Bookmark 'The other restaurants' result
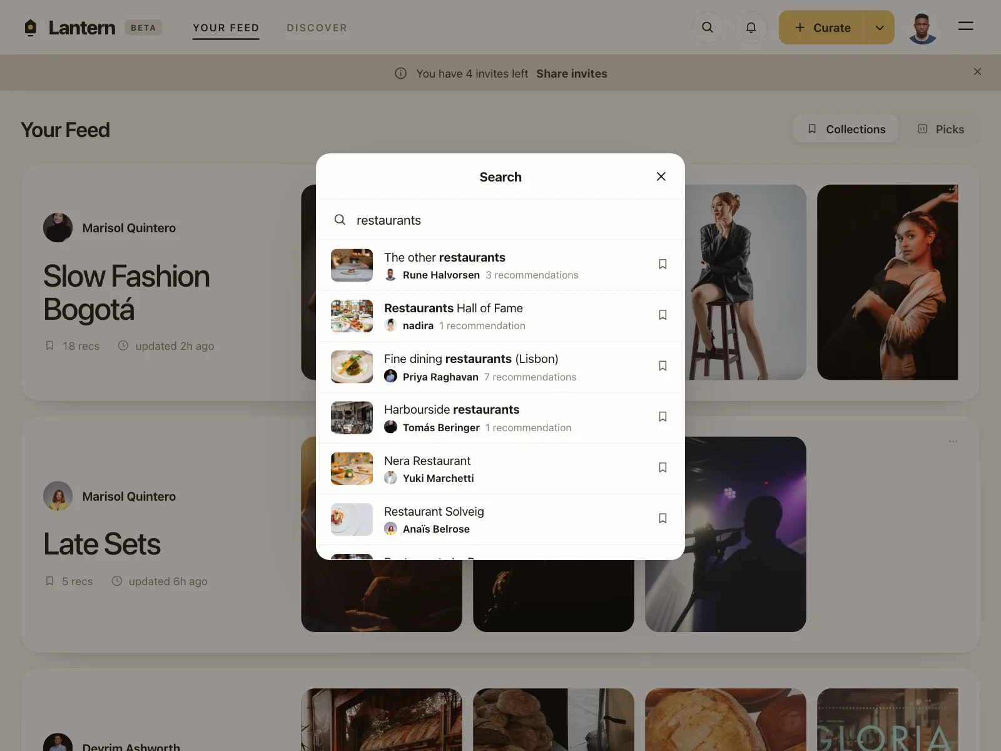The width and height of the screenshot is (1001, 751). (x=663, y=264)
